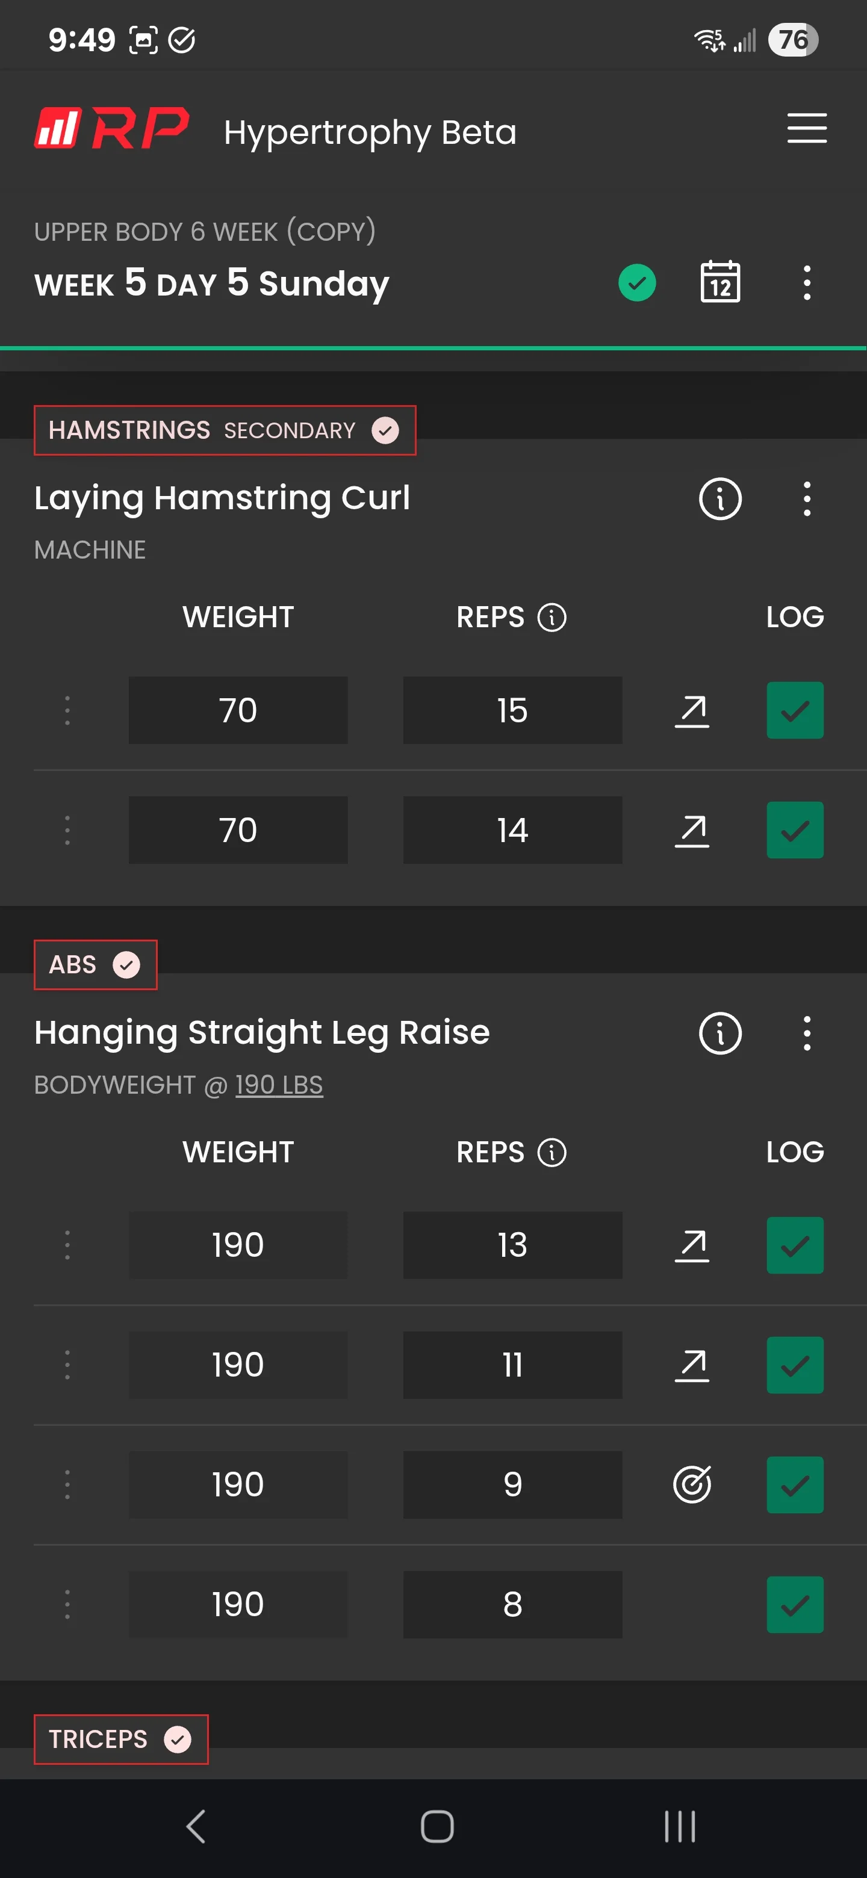The image size is (867, 1878).
Task: Open the hamburger menu
Action: pyautogui.click(x=806, y=128)
